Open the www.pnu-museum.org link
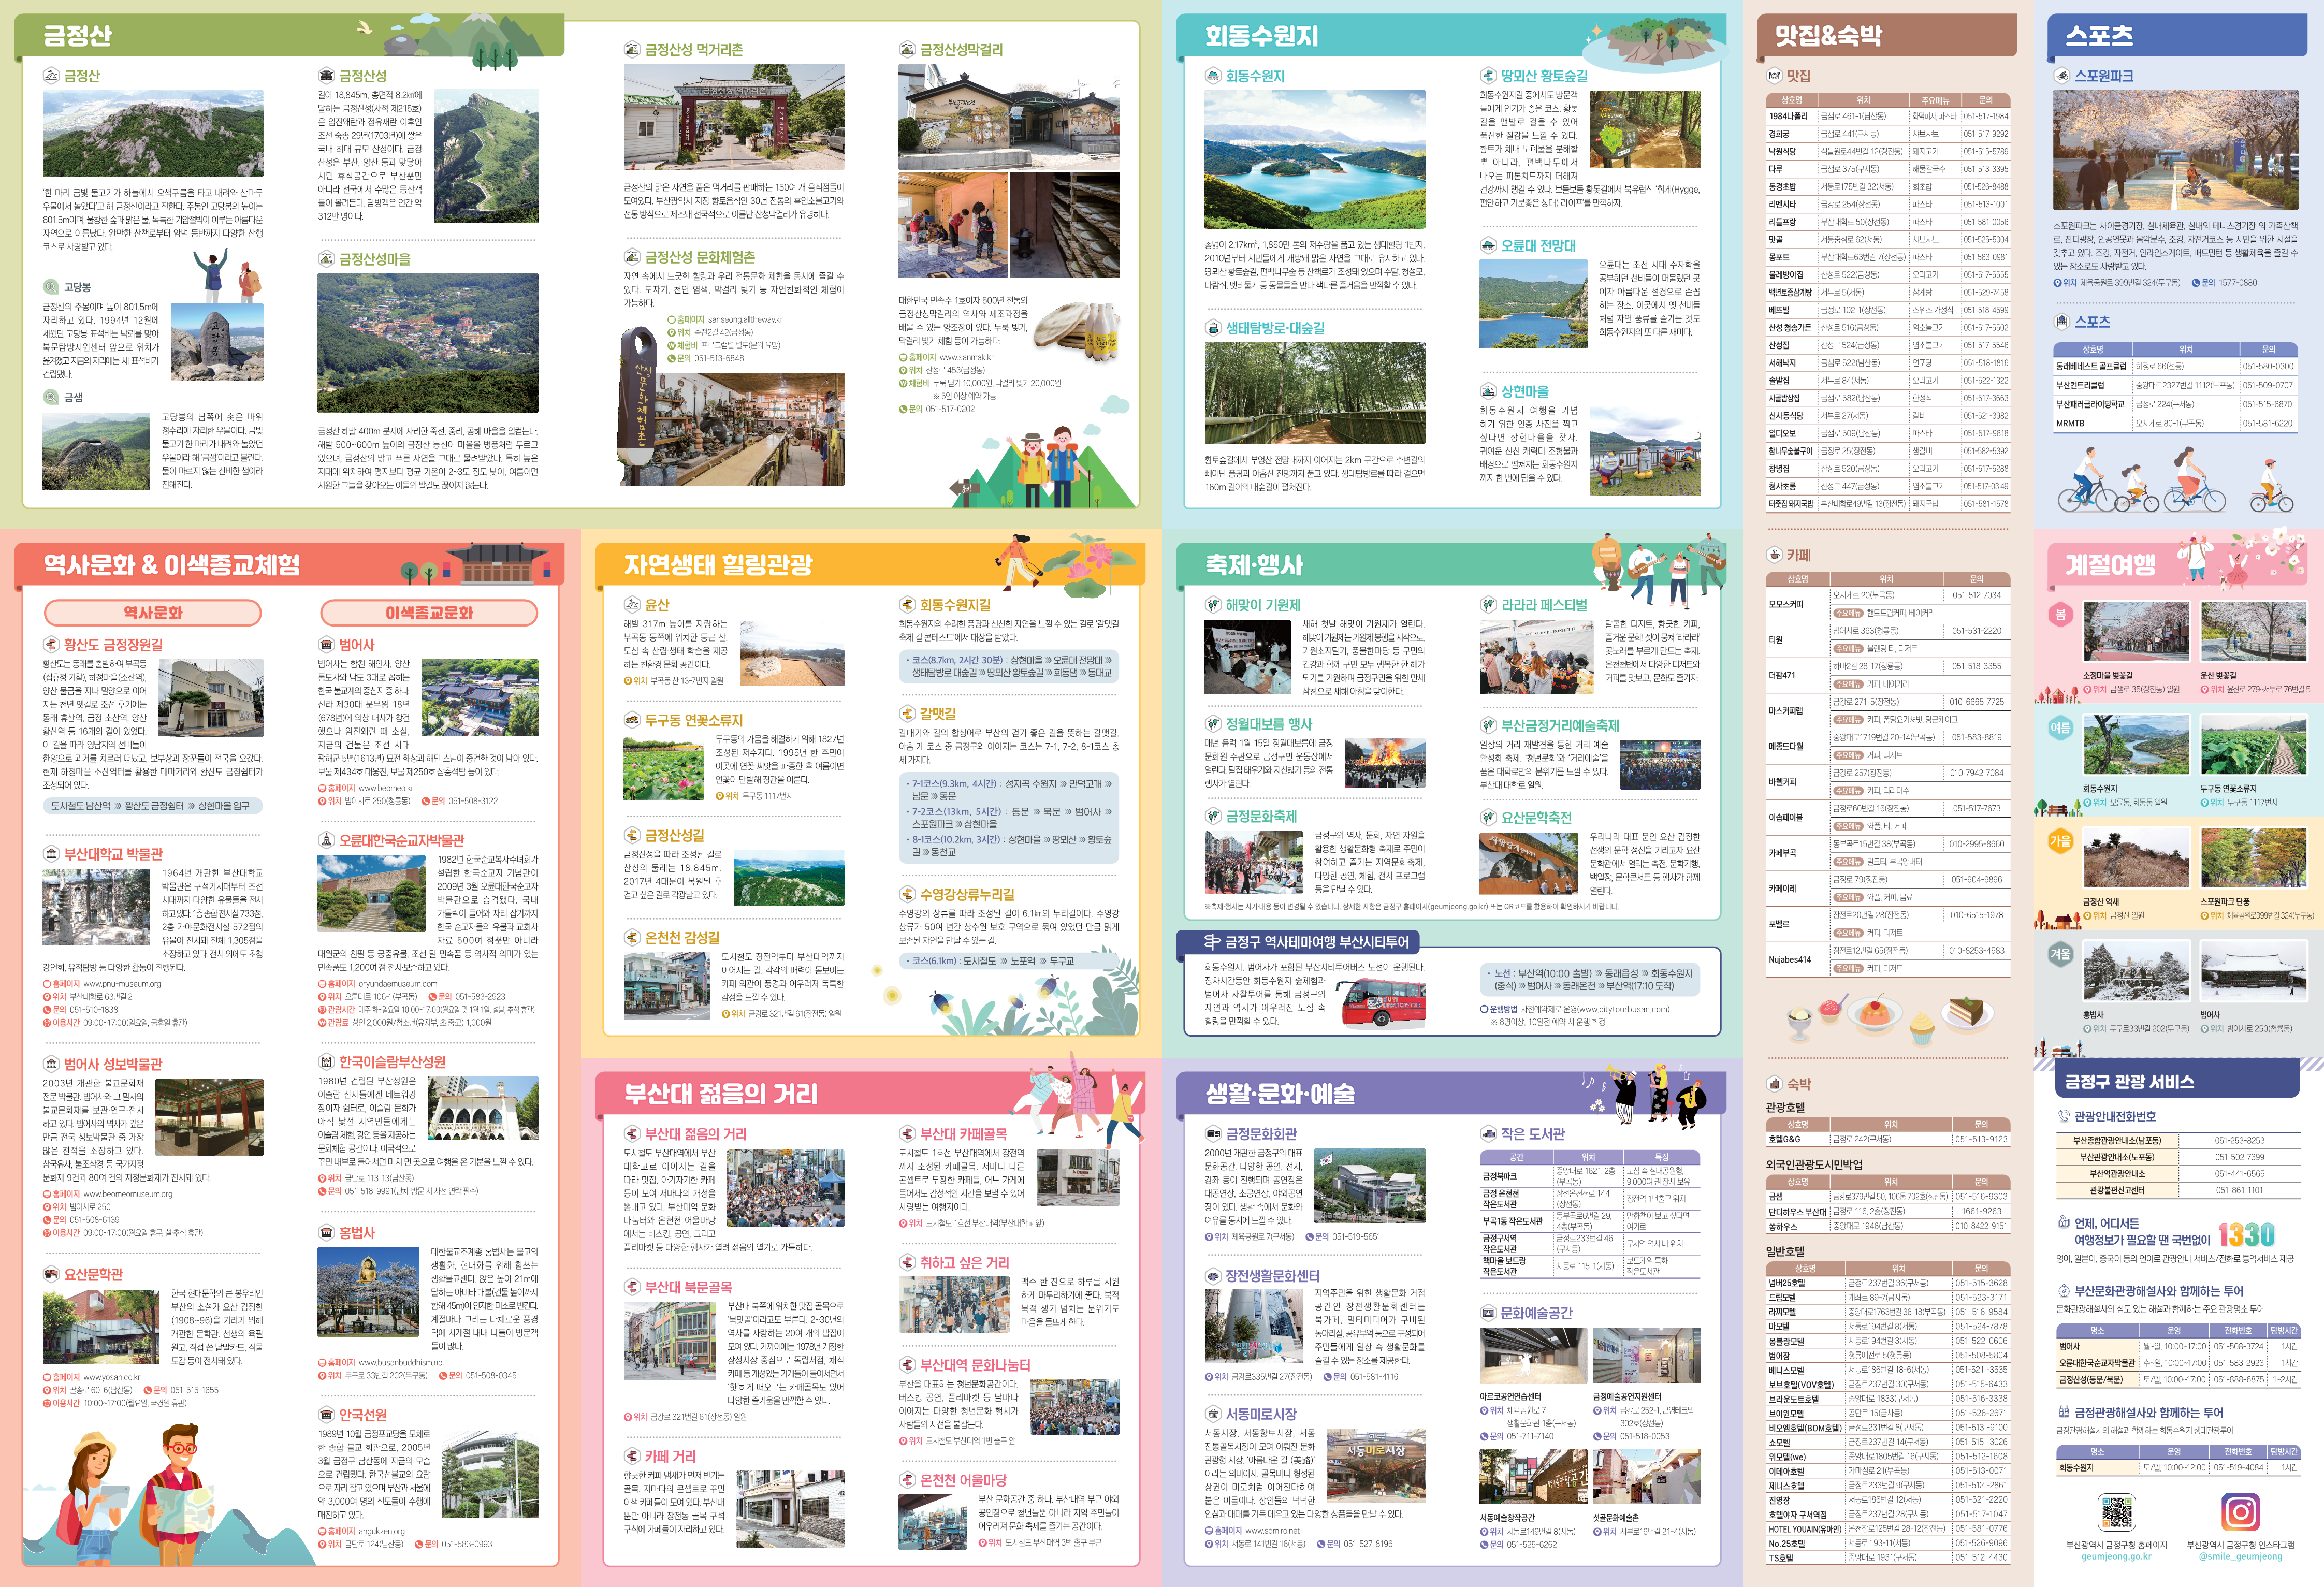Screen dimensions: 2324x1587 pos(122,984)
